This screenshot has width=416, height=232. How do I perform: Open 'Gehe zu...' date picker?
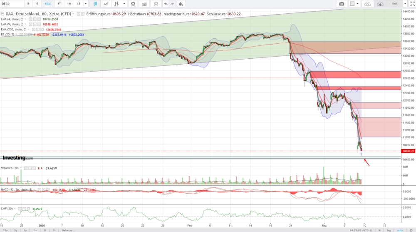69,230
